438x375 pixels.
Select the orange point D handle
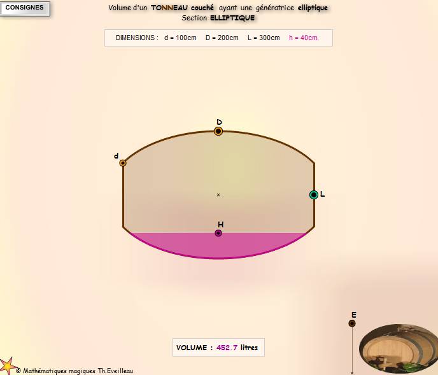(x=218, y=131)
